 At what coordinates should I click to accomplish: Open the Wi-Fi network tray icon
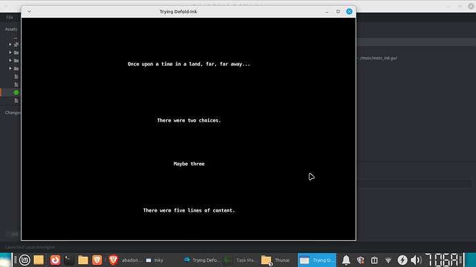click(x=388, y=260)
